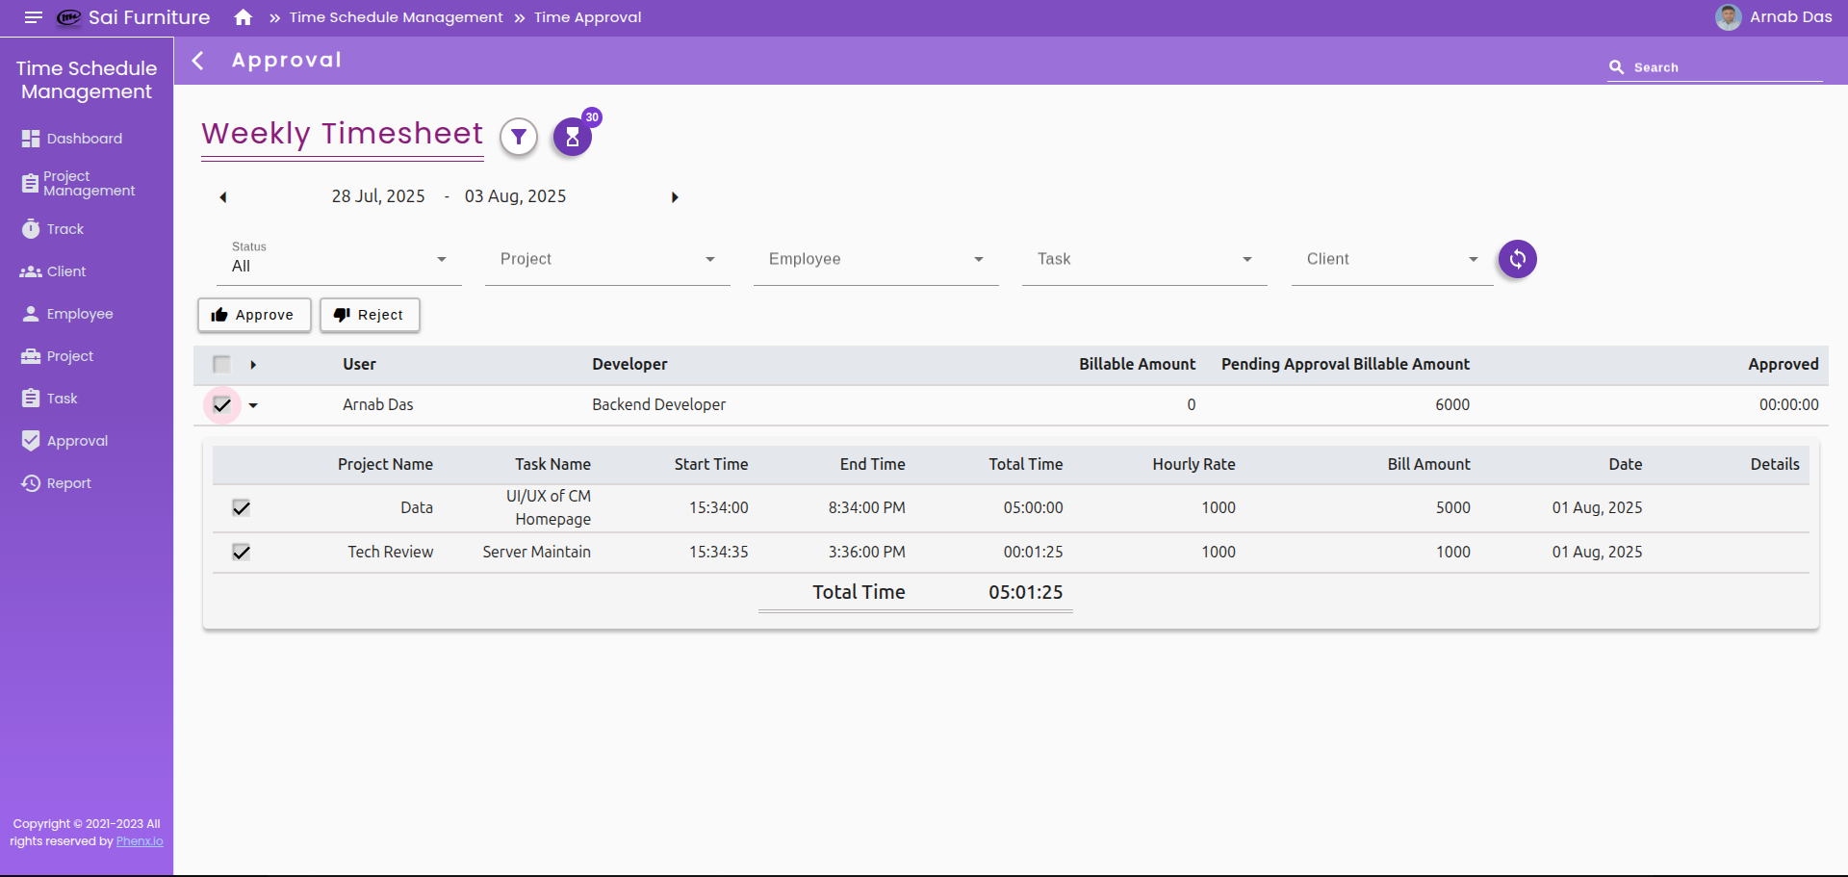
Task: Uncheck the Tech Review row checkbox
Action: 241,552
